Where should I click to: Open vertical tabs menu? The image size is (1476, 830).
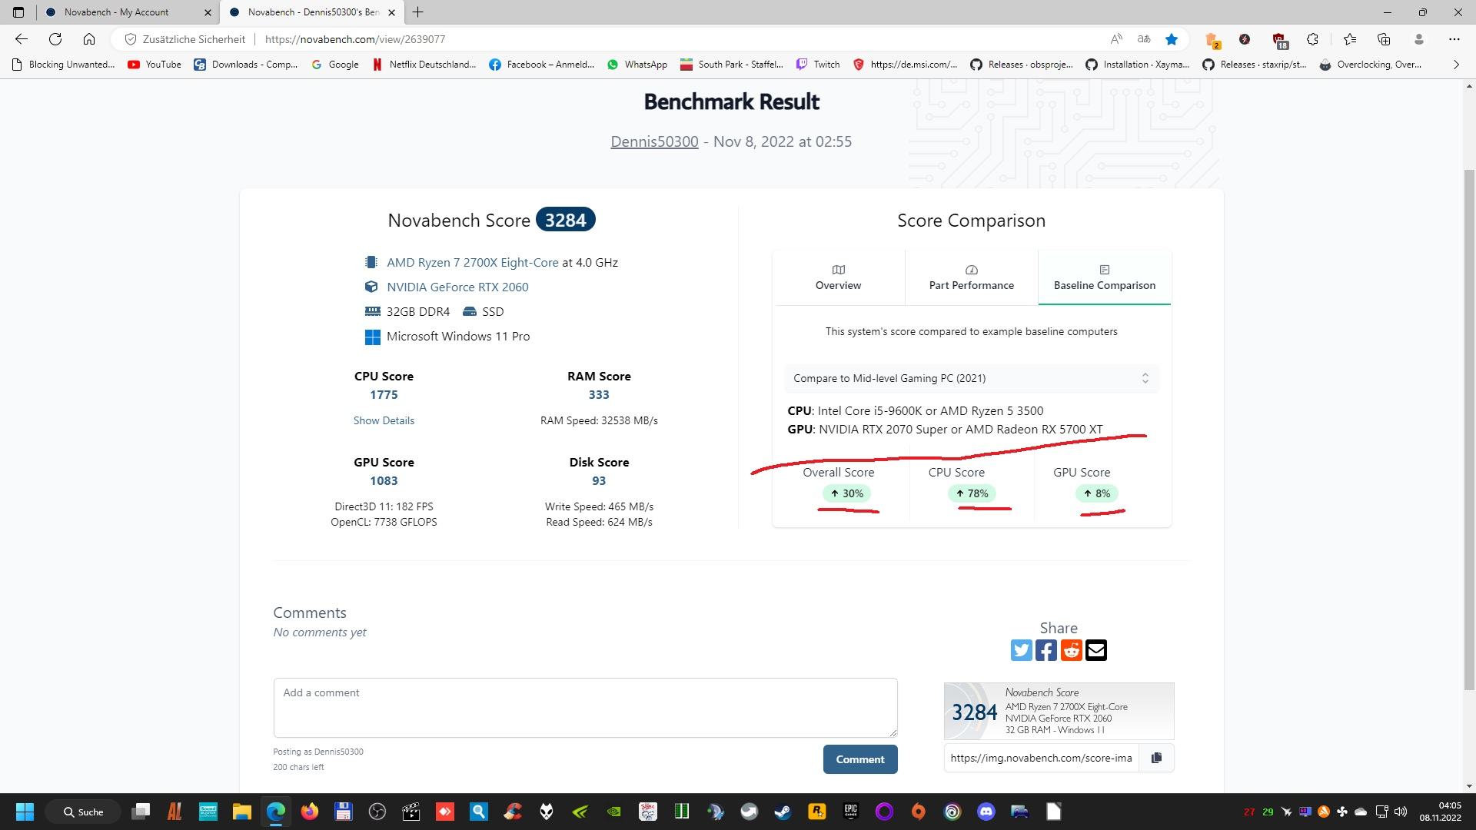click(18, 12)
